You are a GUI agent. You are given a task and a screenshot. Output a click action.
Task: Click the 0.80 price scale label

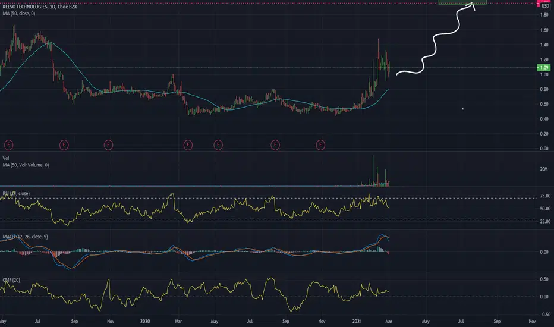click(x=544, y=89)
